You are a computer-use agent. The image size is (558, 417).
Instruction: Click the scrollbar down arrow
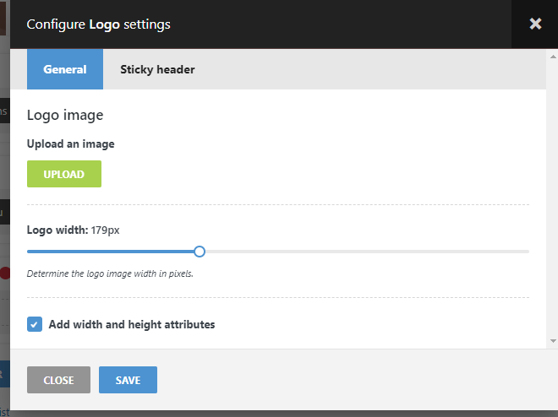click(x=553, y=341)
